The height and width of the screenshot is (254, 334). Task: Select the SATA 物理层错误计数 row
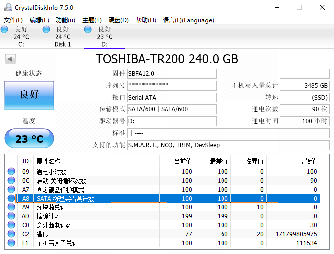163,198
